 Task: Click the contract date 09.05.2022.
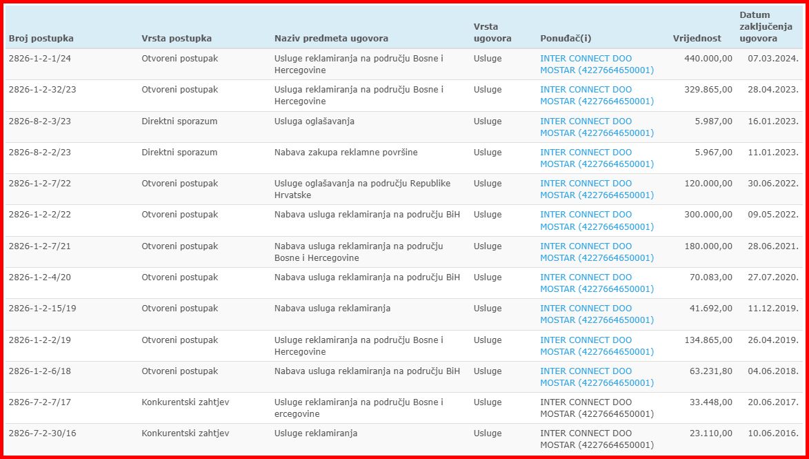point(773,215)
